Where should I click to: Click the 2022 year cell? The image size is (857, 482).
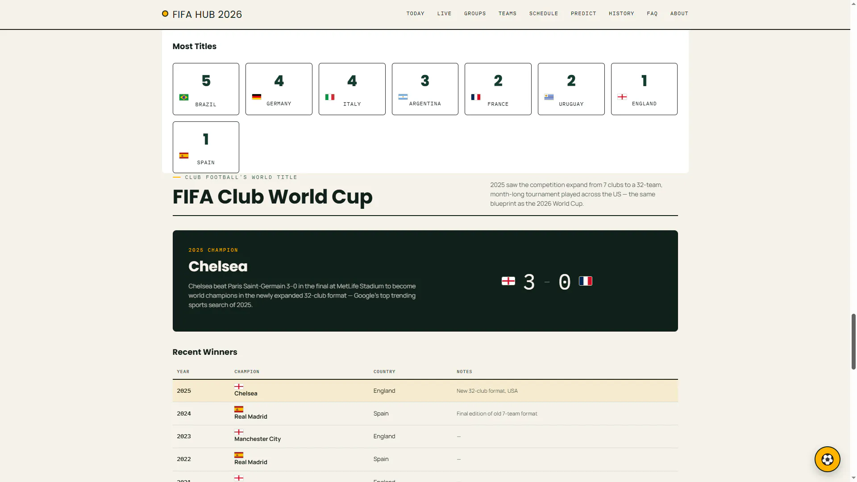(184, 459)
